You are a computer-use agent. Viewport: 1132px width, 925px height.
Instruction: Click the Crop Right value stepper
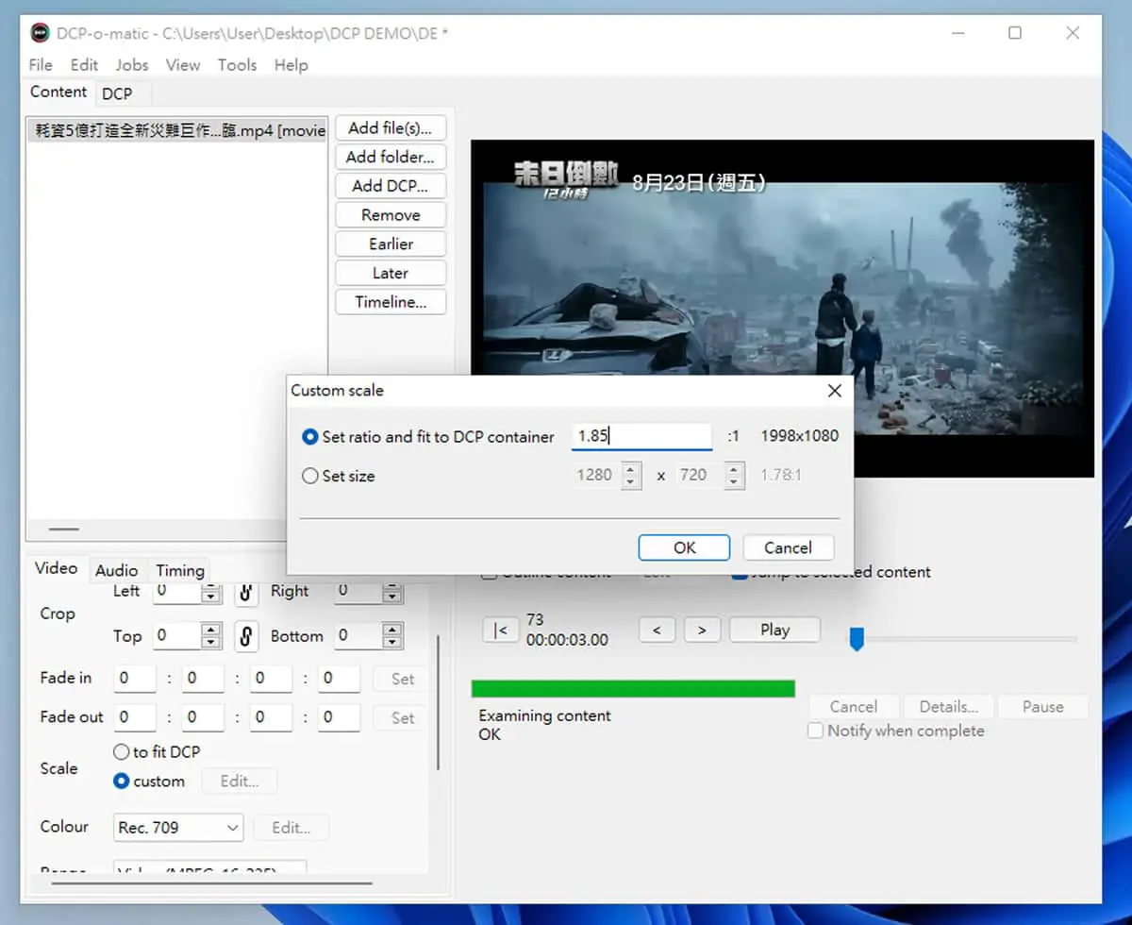click(392, 593)
